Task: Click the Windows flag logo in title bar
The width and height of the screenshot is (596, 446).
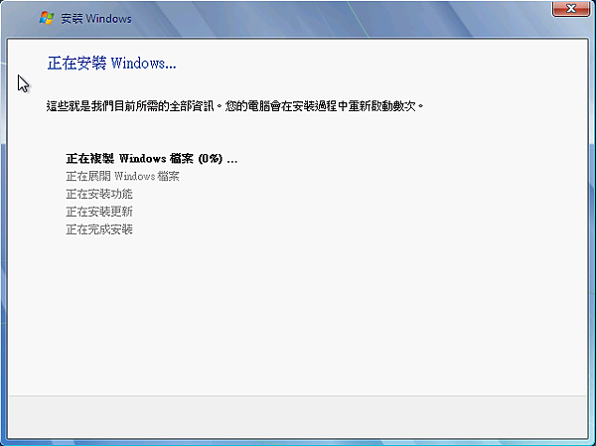Action: point(47,18)
